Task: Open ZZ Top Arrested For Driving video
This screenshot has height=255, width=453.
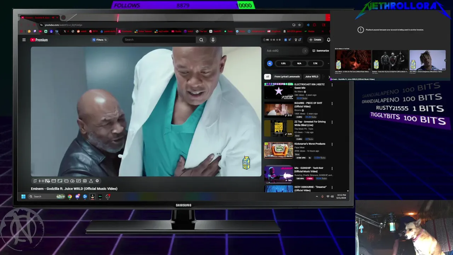Action: (279, 128)
